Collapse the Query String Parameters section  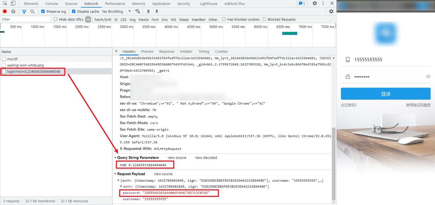(115, 158)
